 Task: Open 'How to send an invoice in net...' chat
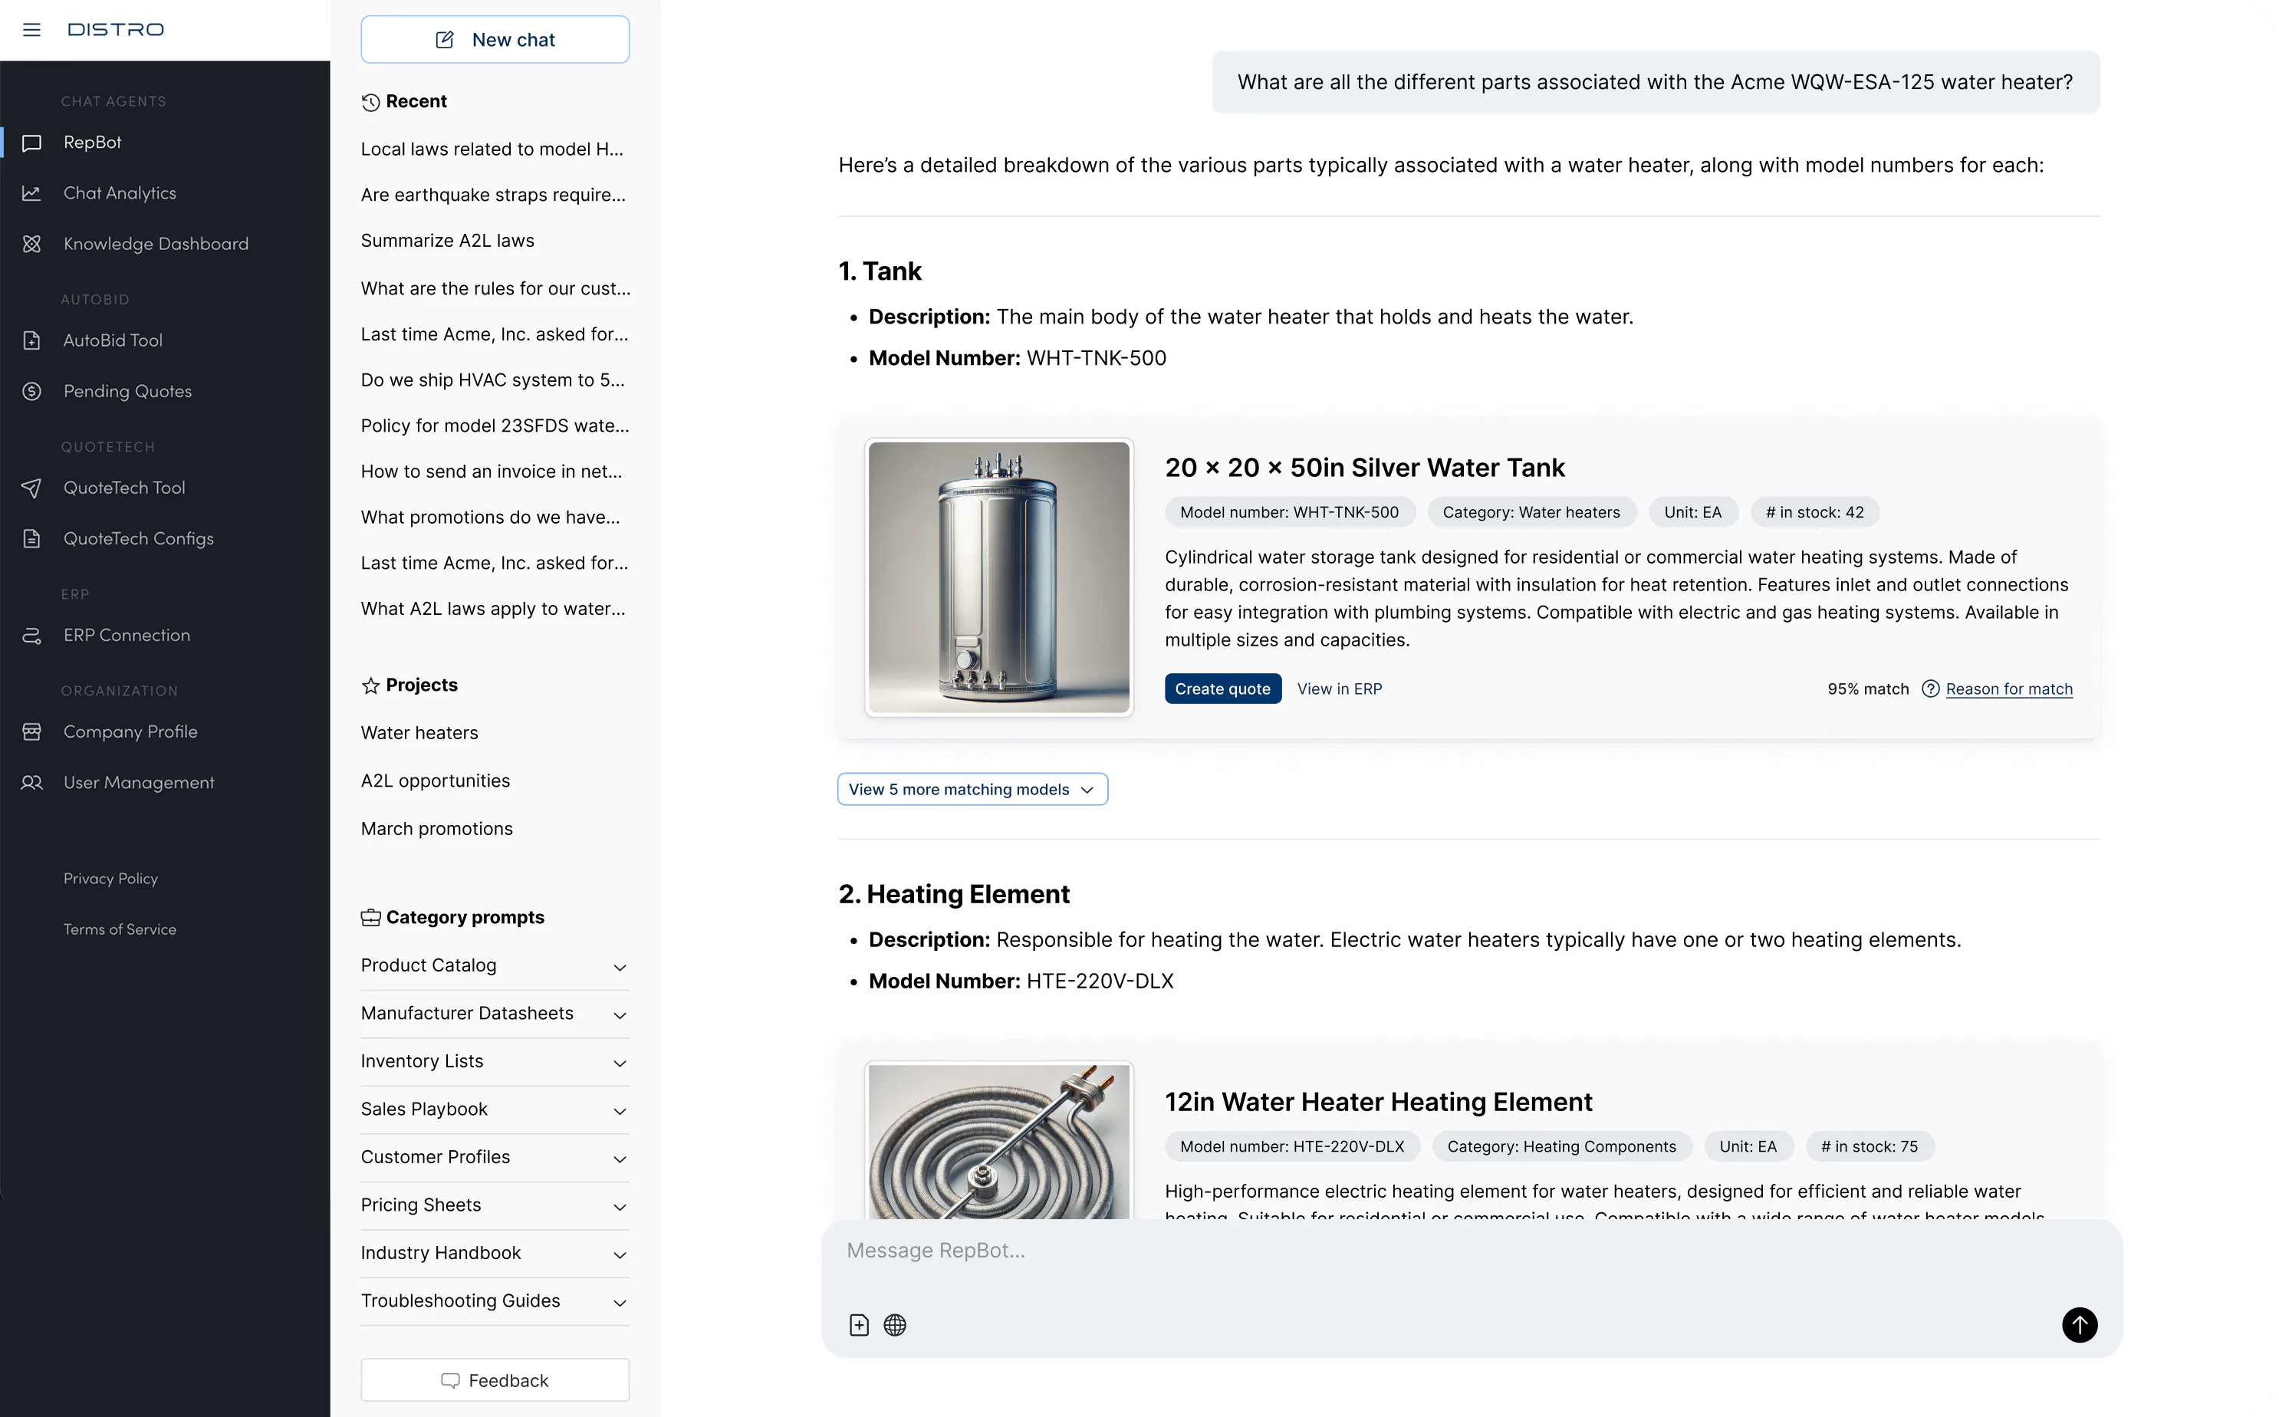pos(491,472)
